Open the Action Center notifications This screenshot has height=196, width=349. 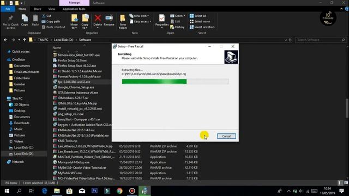pos(342,191)
